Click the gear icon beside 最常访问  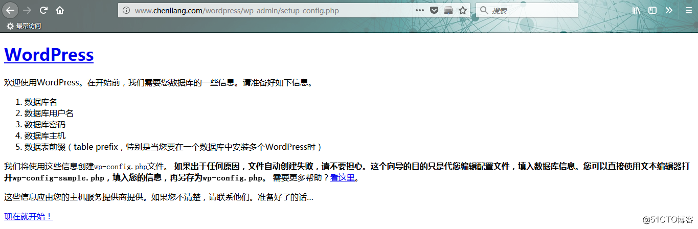coord(10,26)
